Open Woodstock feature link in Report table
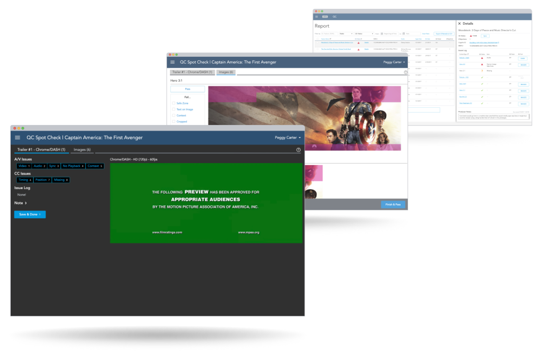The height and width of the screenshot is (353, 539). click(337, 43)
